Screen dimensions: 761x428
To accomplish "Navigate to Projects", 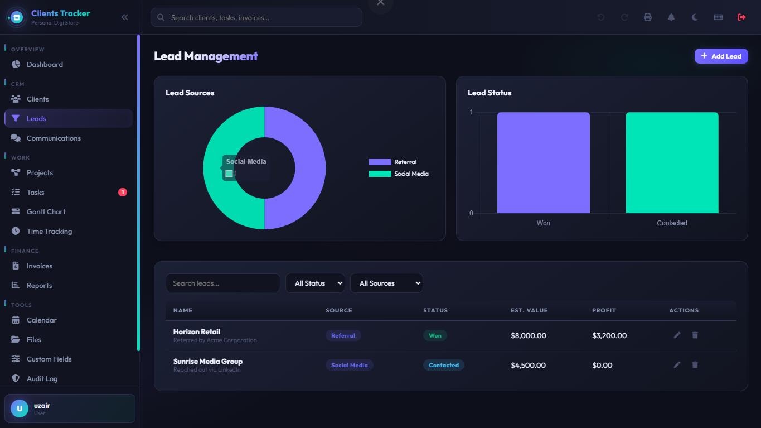I will (69, 173).
